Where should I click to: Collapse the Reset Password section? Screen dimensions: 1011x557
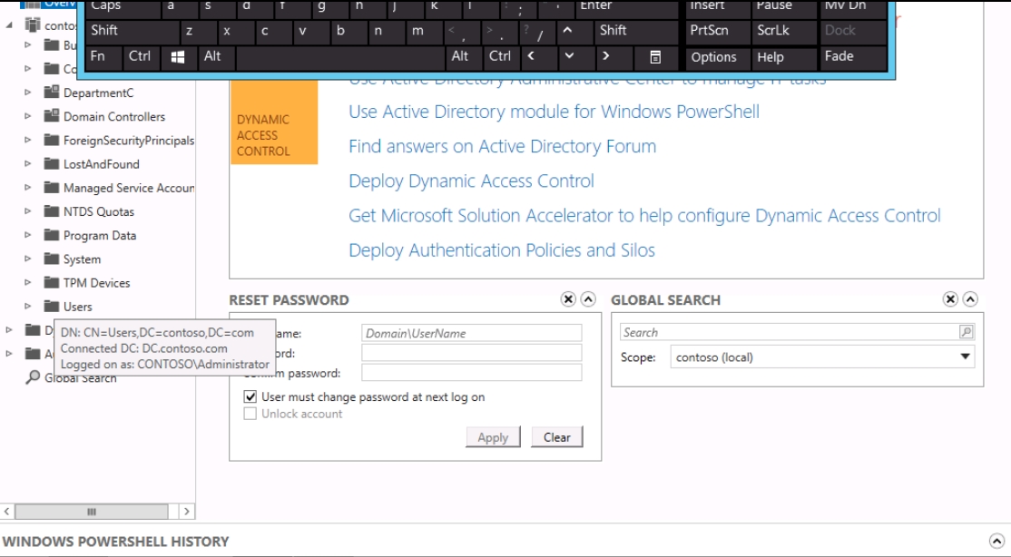click(x=588, y=299)
